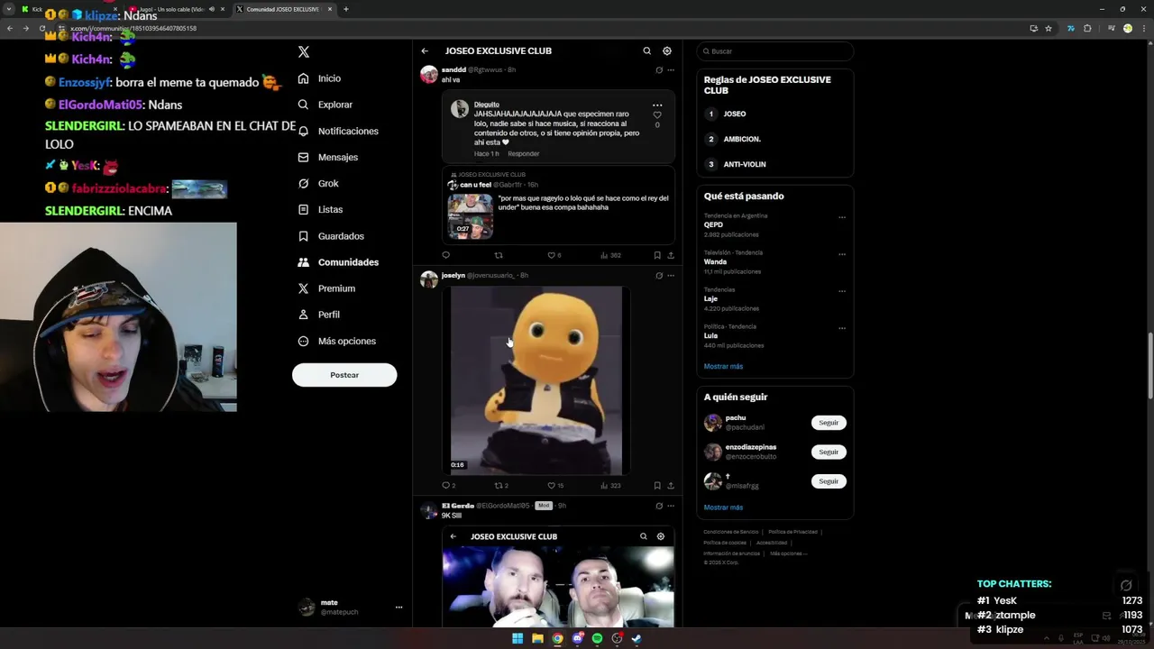Click Grok icon on El Gordo's post
This screenshot has height=649, width=1154.
[659, 506]
